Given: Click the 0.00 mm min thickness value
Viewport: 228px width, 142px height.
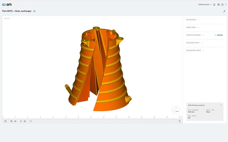Looking at the screenshot, I should click(191, 112).
